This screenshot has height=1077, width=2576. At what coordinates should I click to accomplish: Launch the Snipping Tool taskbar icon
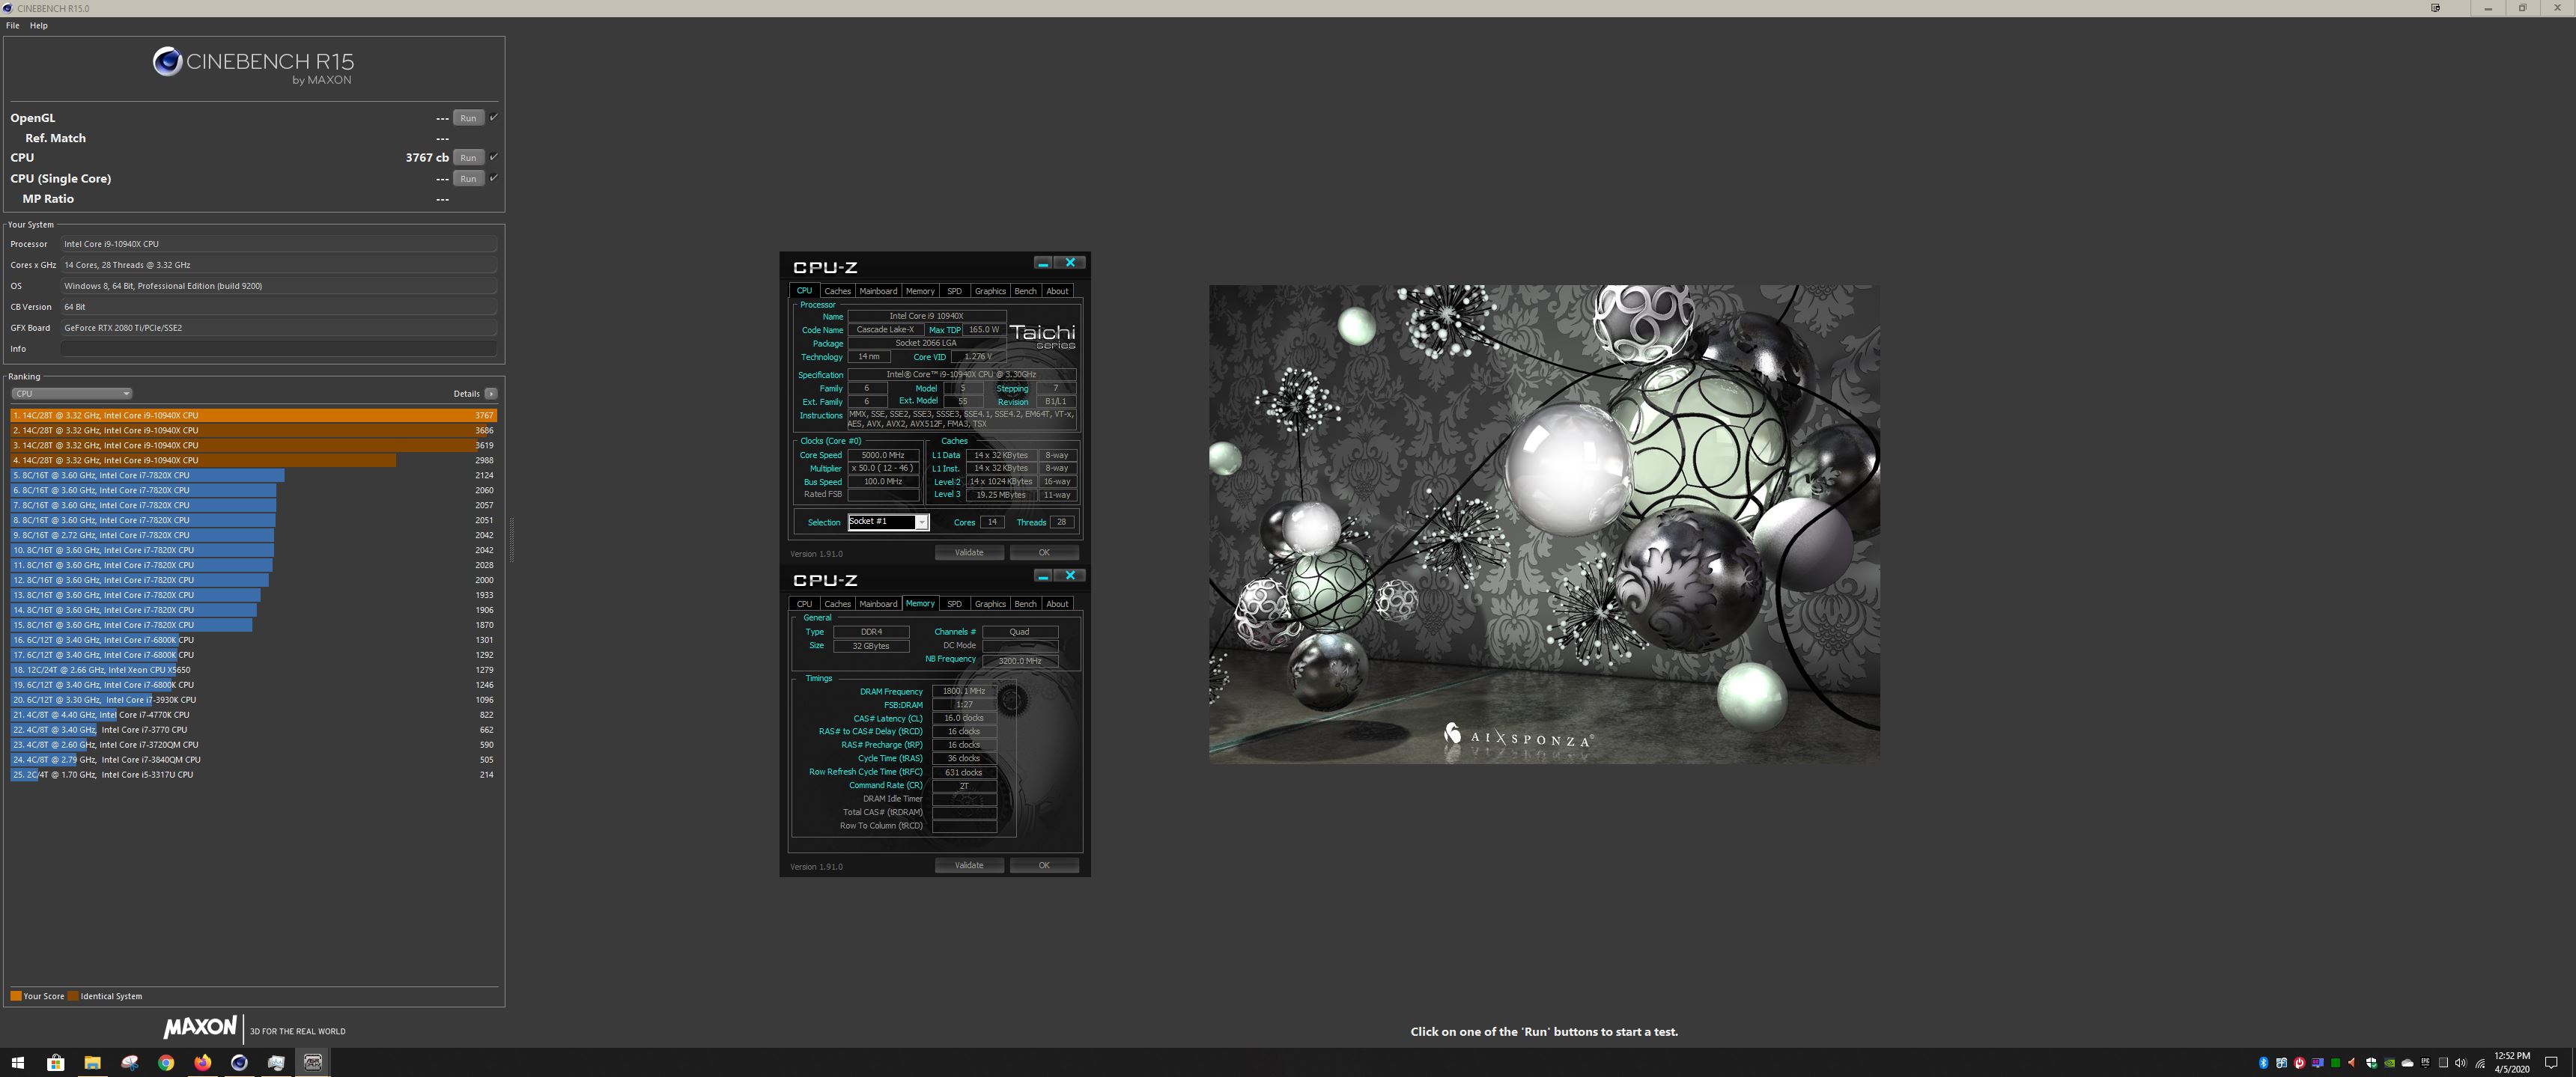(129, 1062)
